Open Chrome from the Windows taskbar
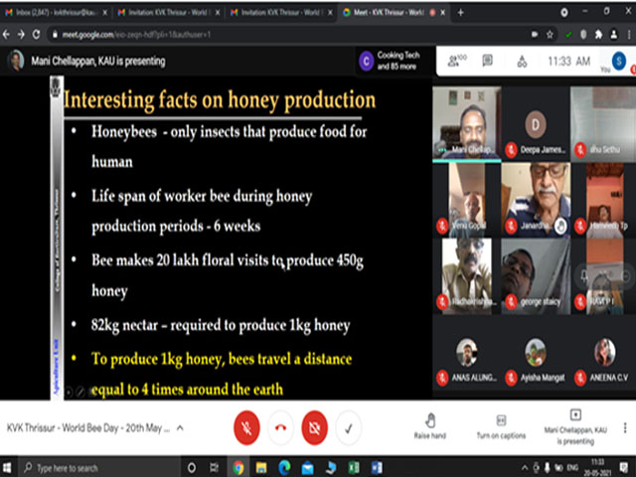 coord(238,468)
